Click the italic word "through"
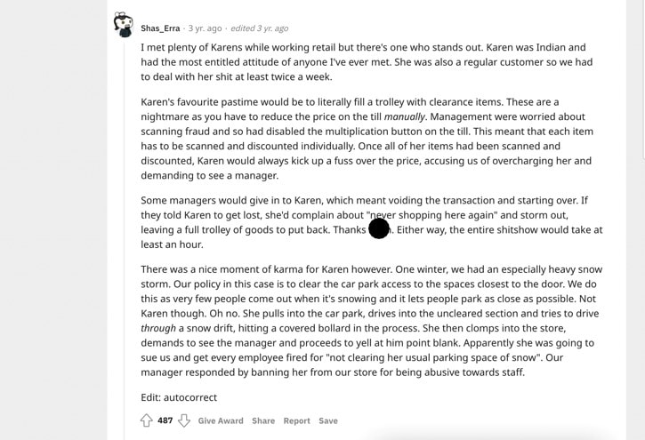The image size is (645, 440). tap(158, 328)
